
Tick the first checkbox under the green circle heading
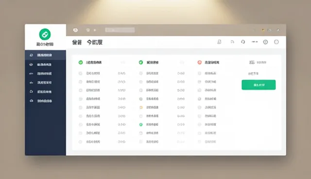tap(80, 73)
